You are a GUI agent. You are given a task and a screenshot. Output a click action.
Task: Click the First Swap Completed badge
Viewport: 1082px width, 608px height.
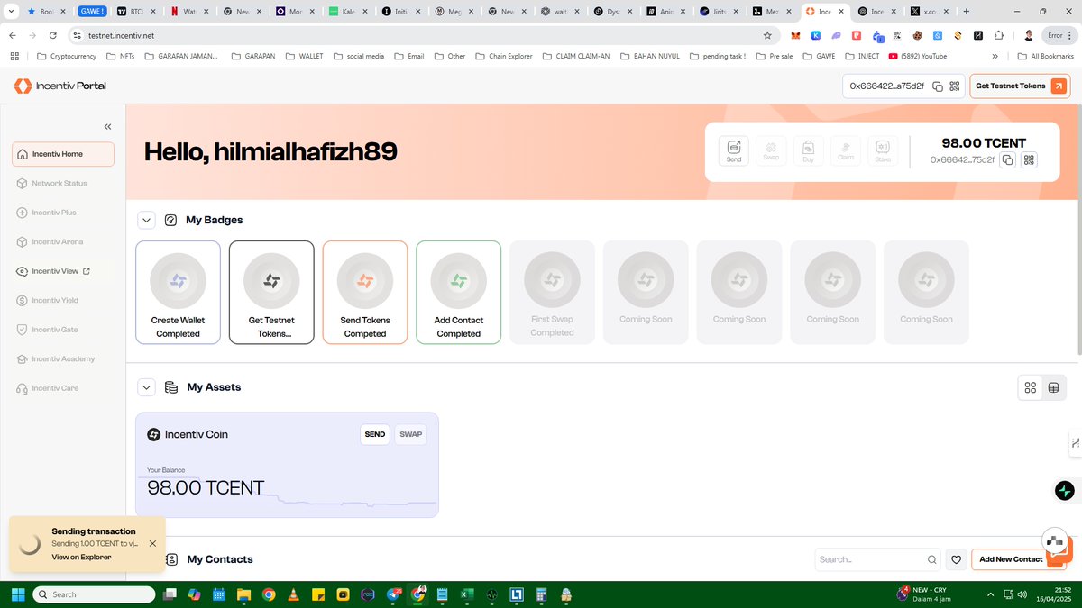pos(552,292)
